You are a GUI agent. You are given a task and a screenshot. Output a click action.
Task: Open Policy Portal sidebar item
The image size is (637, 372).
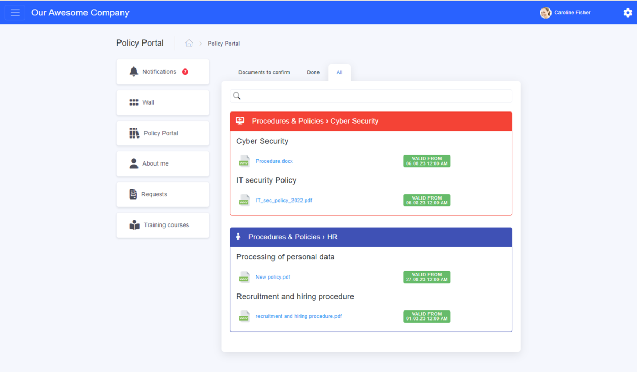point(163,133)
